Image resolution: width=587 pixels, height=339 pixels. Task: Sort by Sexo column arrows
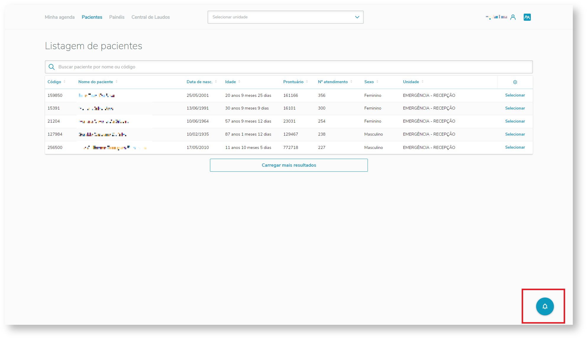point(377,82)
